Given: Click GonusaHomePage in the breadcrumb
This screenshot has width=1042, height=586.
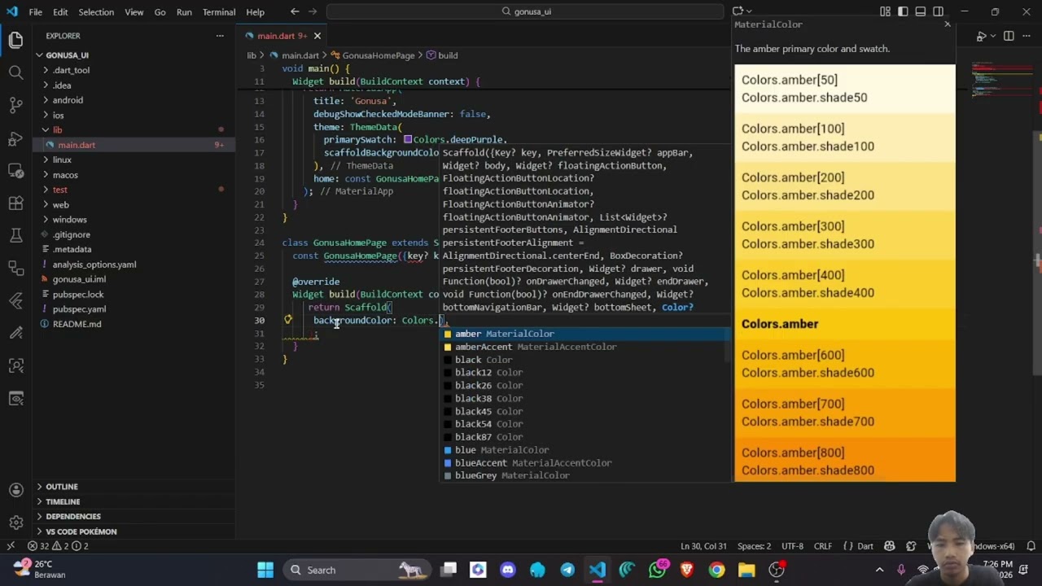Looking at the screenshot, I should click(x=378, y=55).
